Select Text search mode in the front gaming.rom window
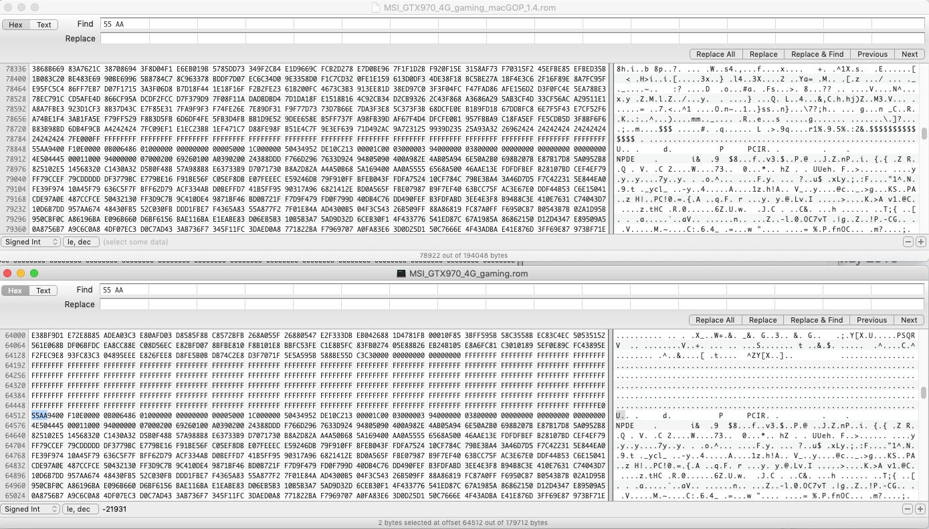The height and width of the screenshot is (529, 929). 43,291
